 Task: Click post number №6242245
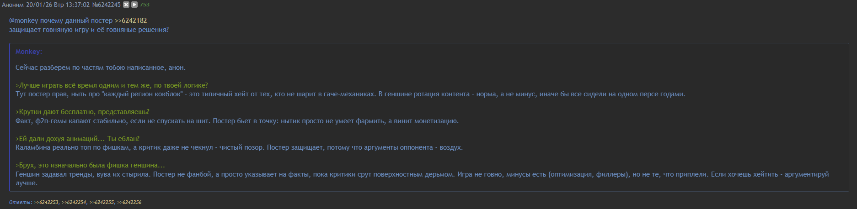[x=106, y=5]
